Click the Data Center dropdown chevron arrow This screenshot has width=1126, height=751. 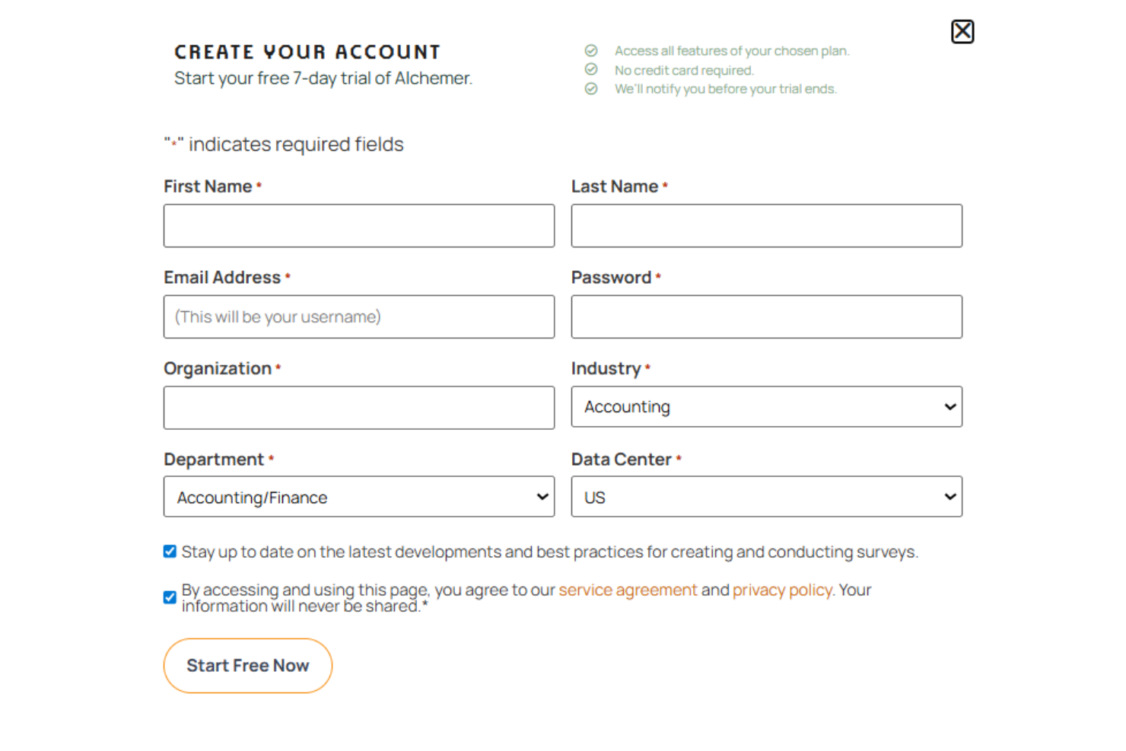click(x=949, y=497)
